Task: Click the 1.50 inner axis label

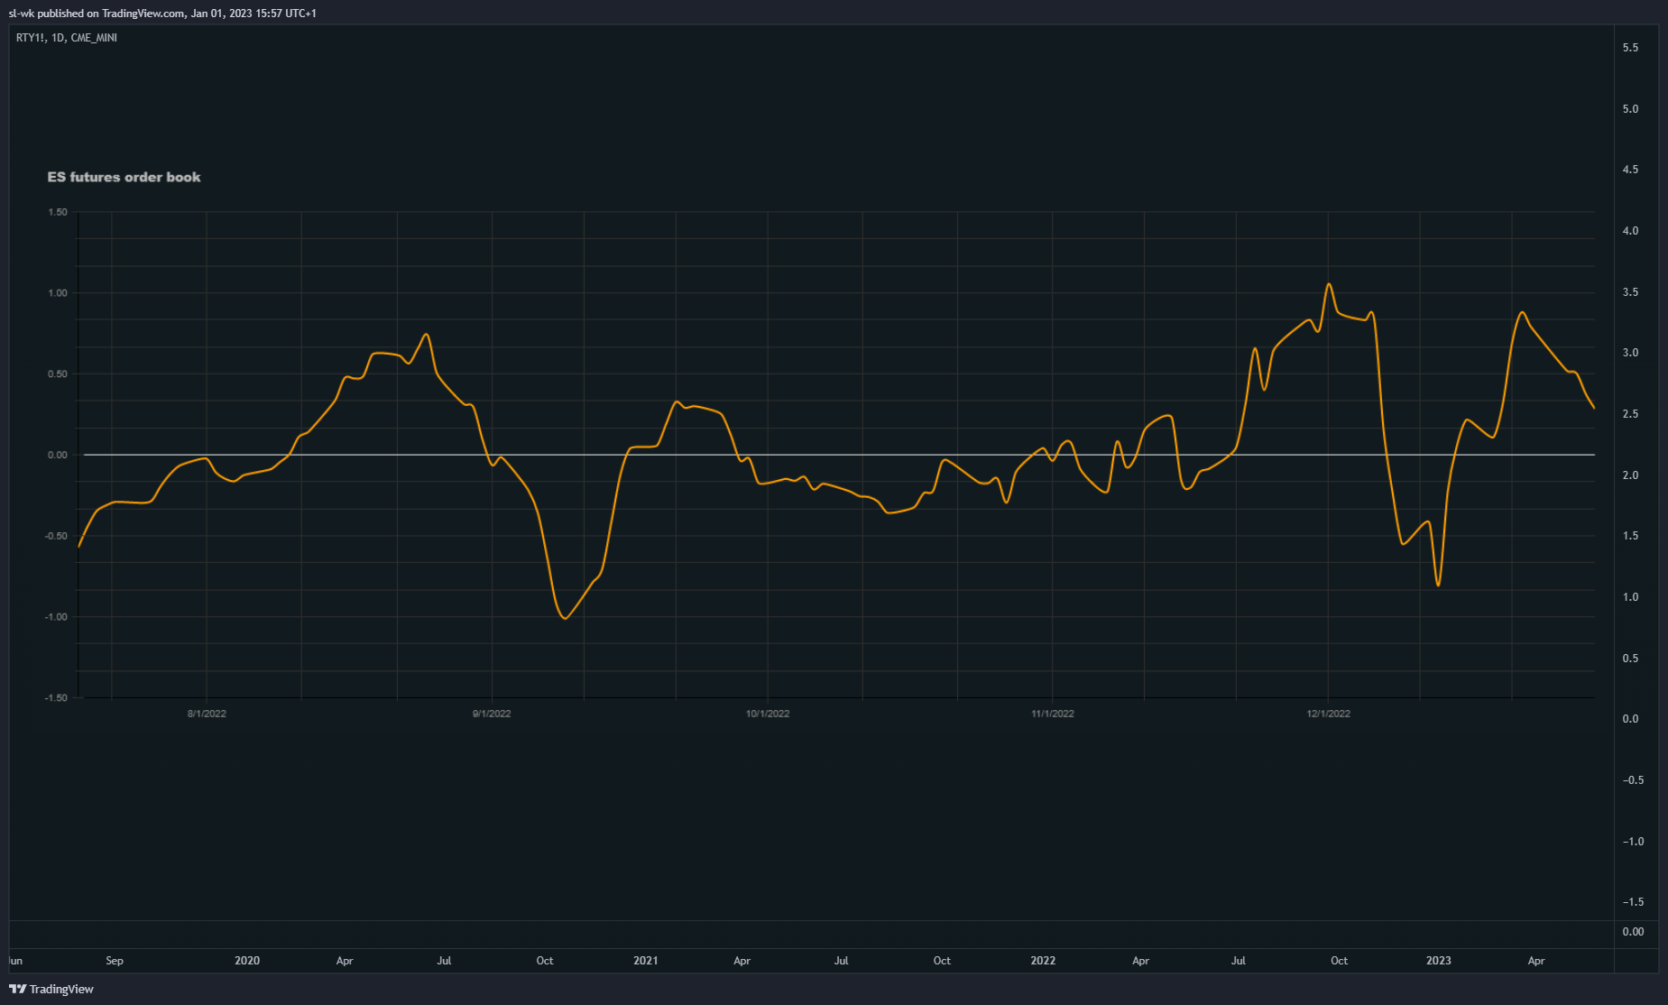Action: pyautogui.click(x=57, y=212)
